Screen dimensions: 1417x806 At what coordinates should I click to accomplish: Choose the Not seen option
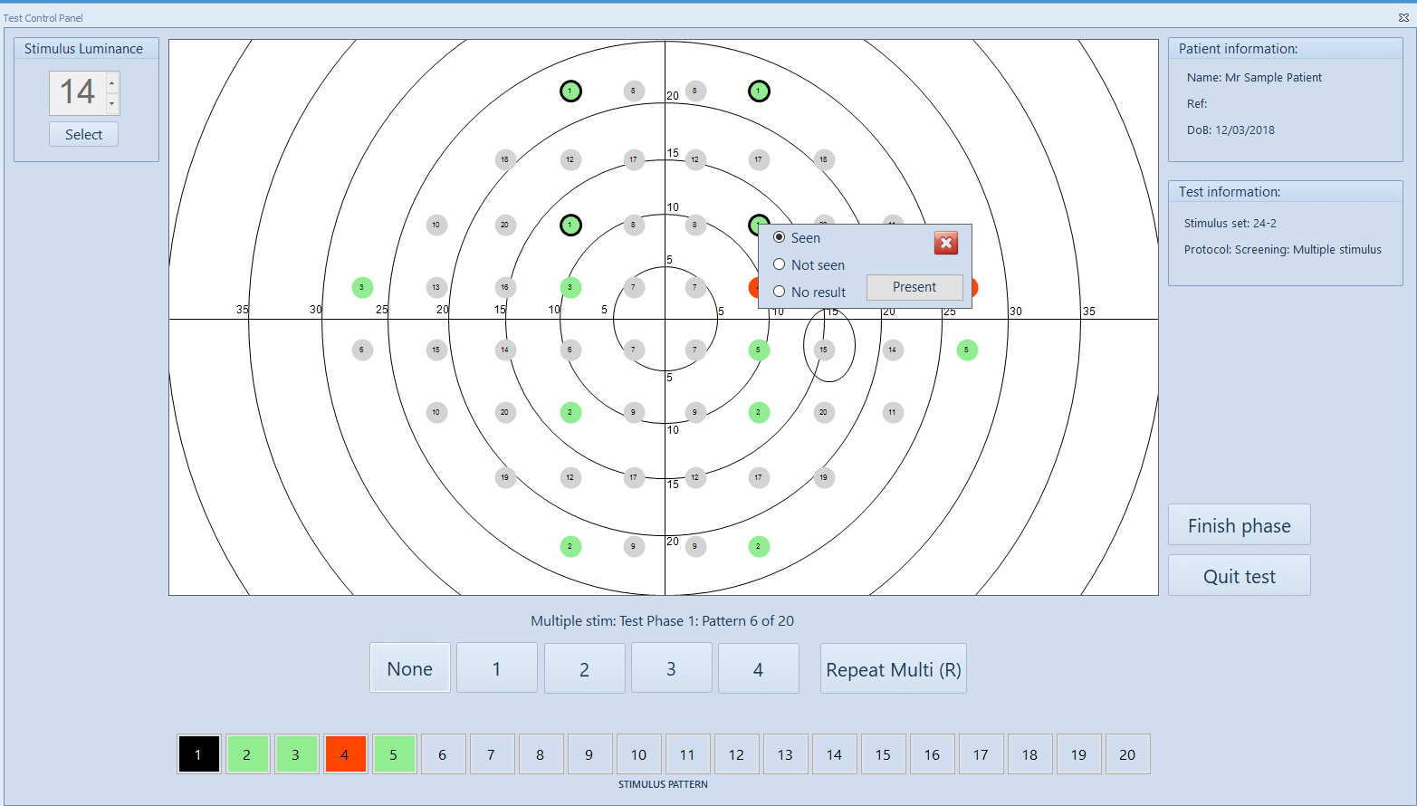779,264
